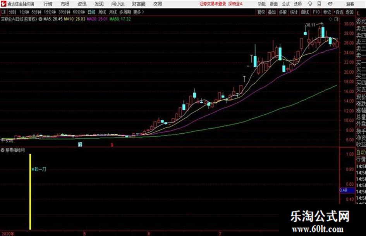The width and height of the screenshot is (366, 236).
Task: Open the 市场 menu
Action: [x=65, y=4]
